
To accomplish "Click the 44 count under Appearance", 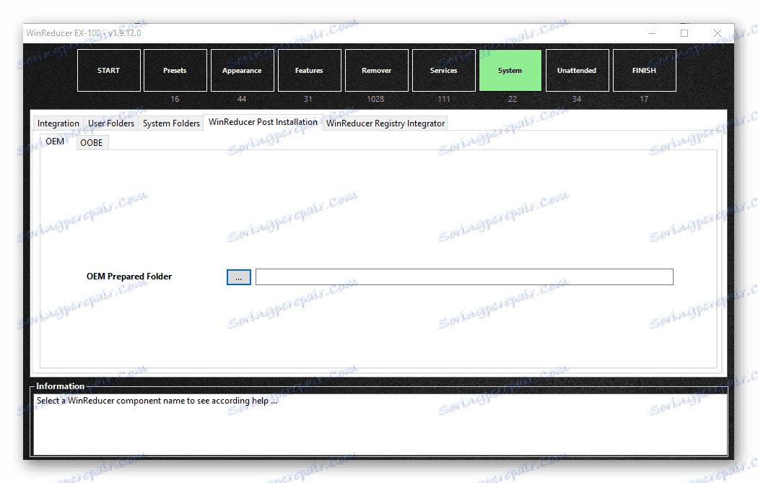I will (242, 99).
